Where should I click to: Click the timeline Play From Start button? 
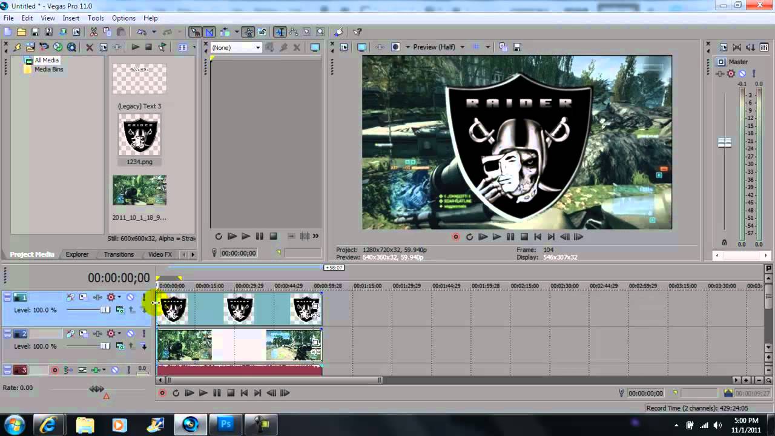point(190,393)
